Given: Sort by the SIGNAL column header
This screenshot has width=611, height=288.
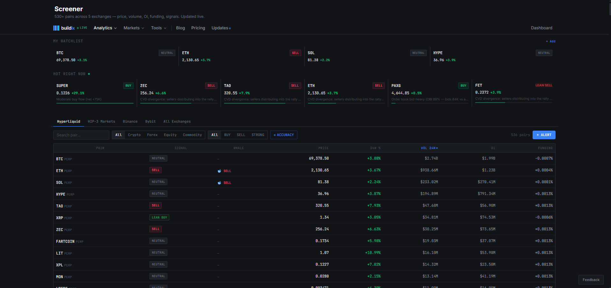Looking at the screenshot, I should point(181,148).
